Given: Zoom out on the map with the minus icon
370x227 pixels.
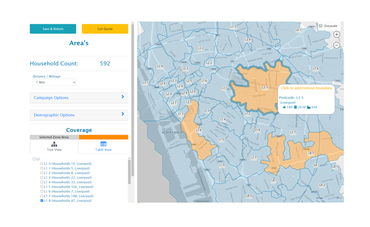Looking at the screenshot, I should [x=336, y=45].
